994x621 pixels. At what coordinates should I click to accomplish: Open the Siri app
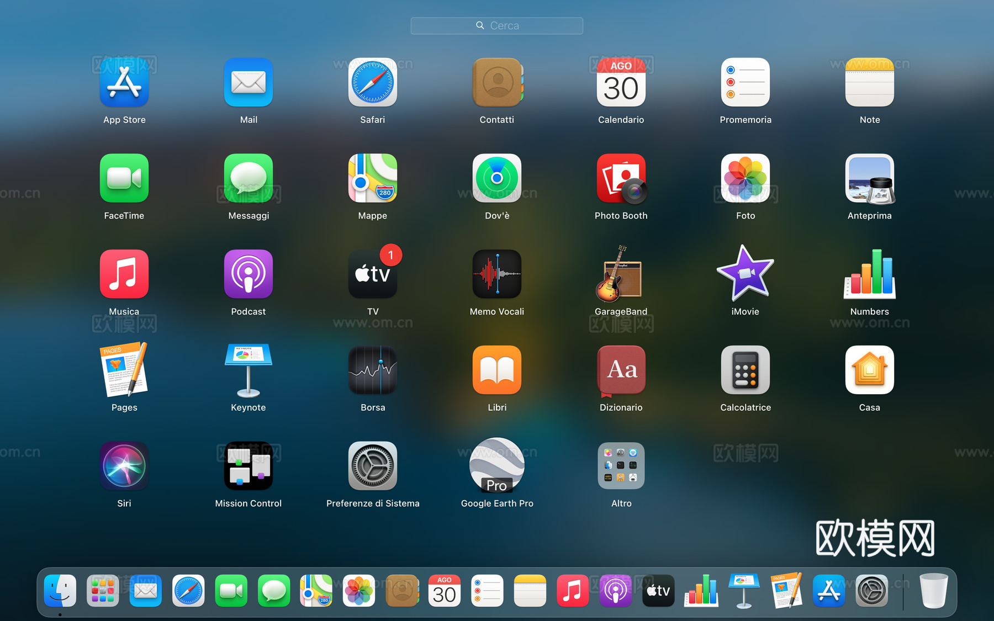point(124,465)
